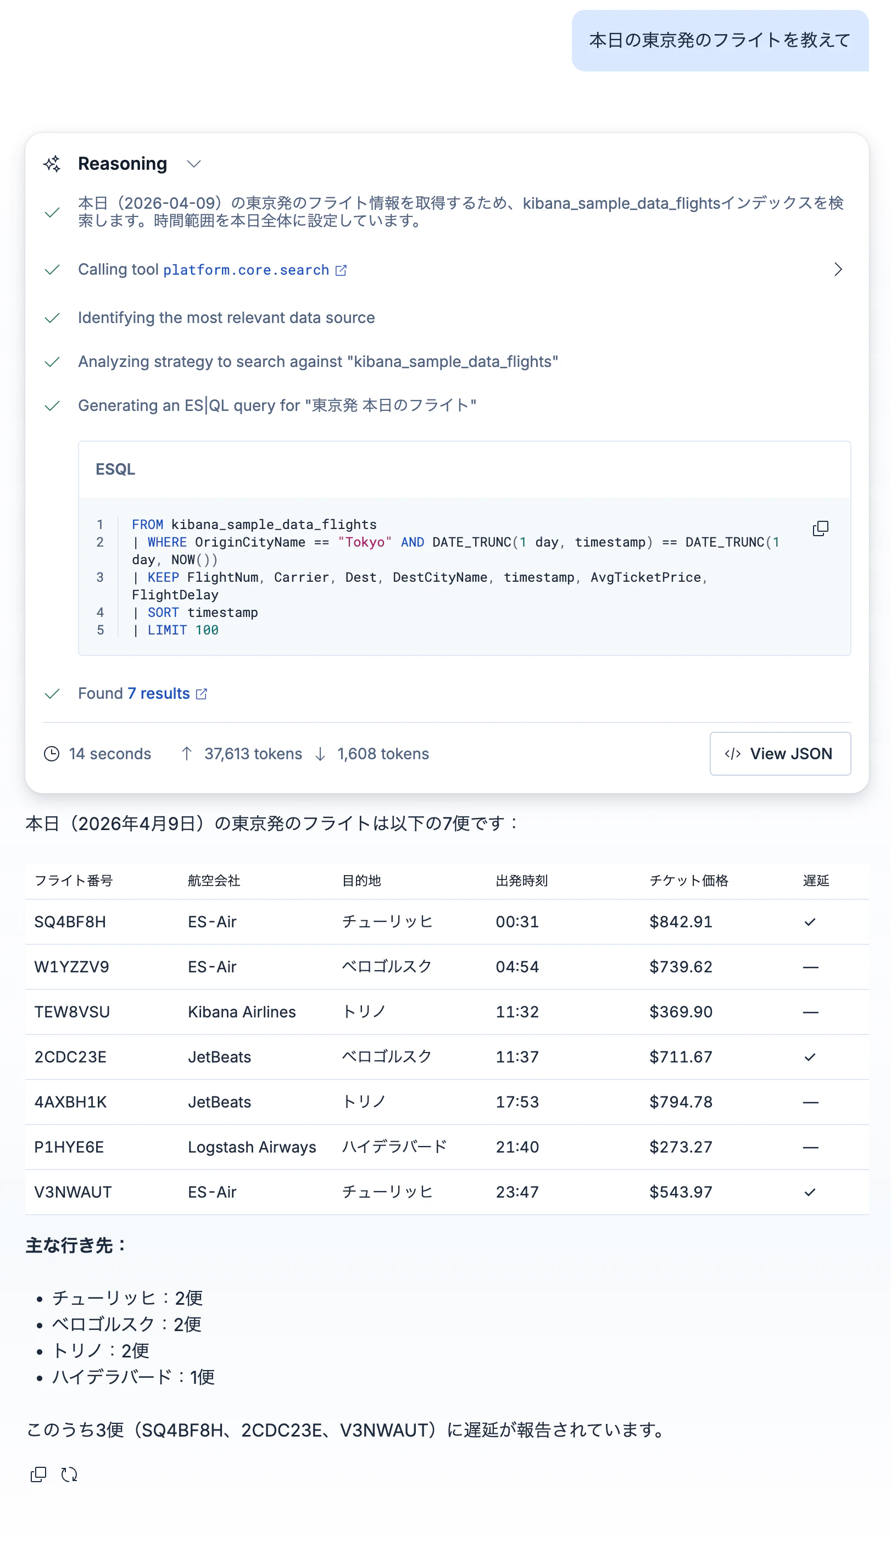Collapse the Reasoning section chevron
This screenshot has width=891, height=1547.
[194, 164]
